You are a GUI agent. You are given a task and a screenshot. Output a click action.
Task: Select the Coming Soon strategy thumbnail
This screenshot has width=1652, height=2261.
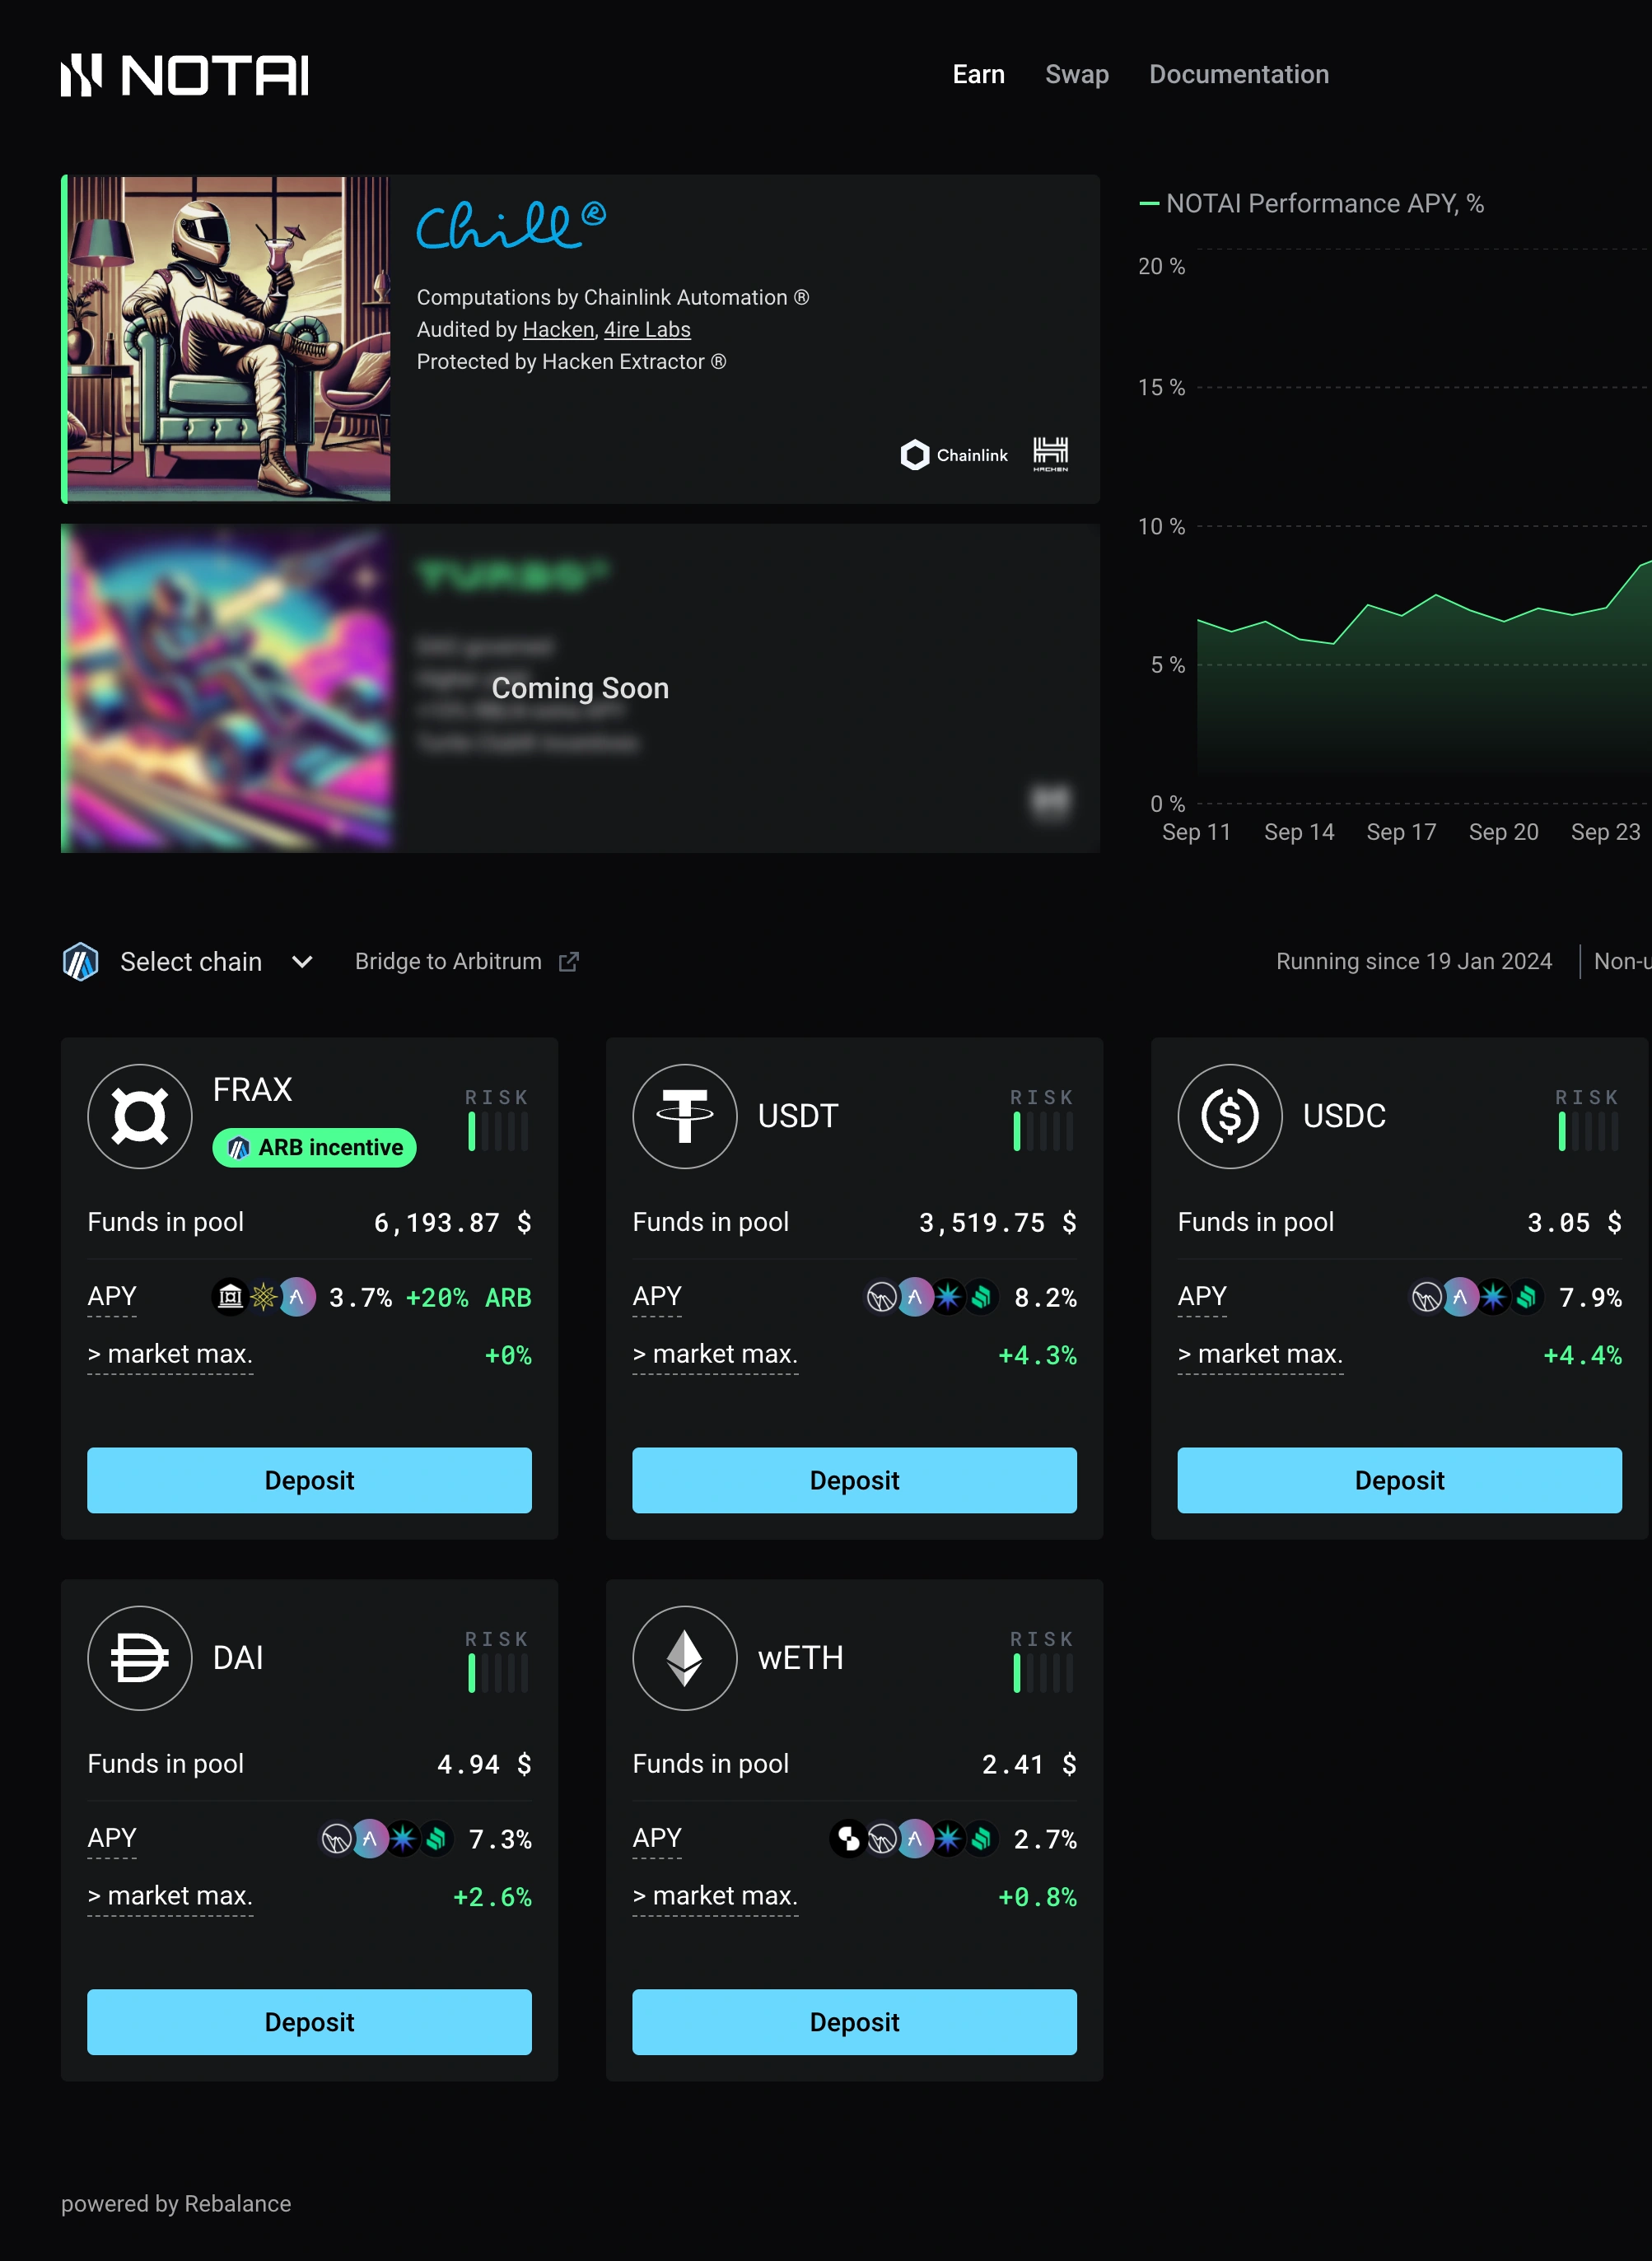coord(228,688)
